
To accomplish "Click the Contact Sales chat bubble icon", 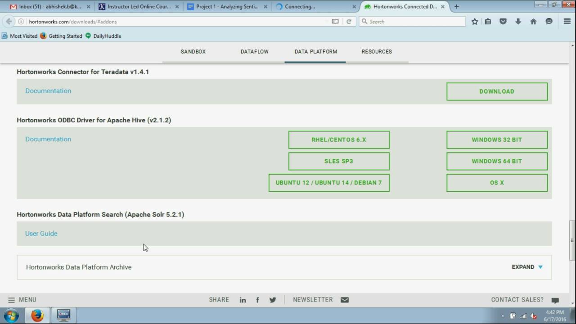I will point(555,300).
